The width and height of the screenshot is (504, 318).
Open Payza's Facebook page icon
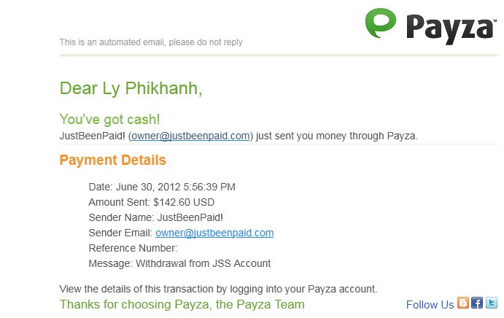tap(477, 303)
